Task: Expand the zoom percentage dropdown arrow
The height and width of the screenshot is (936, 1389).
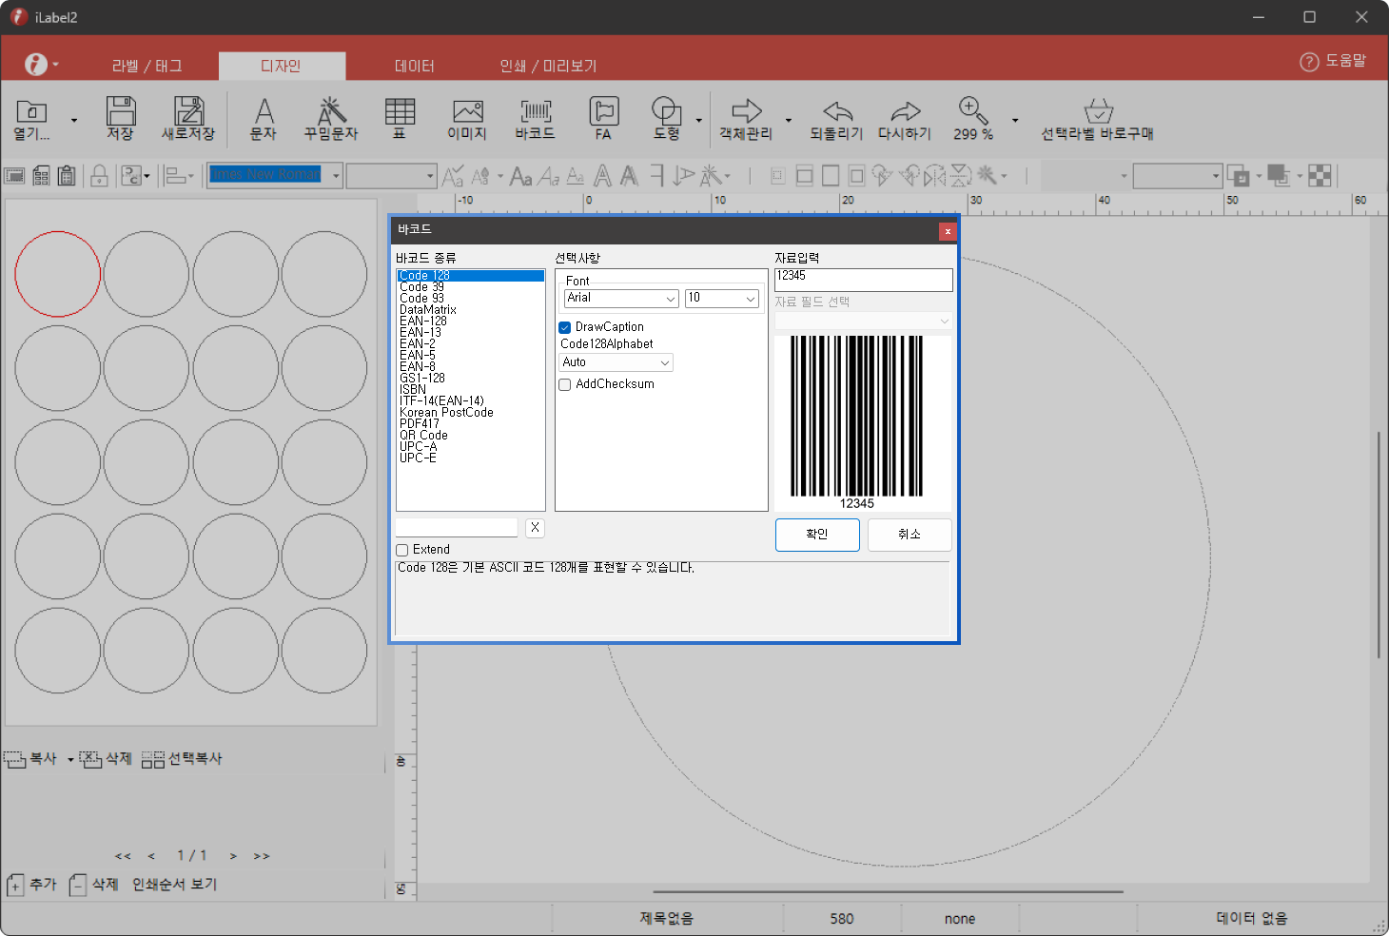Action: 1015,121
